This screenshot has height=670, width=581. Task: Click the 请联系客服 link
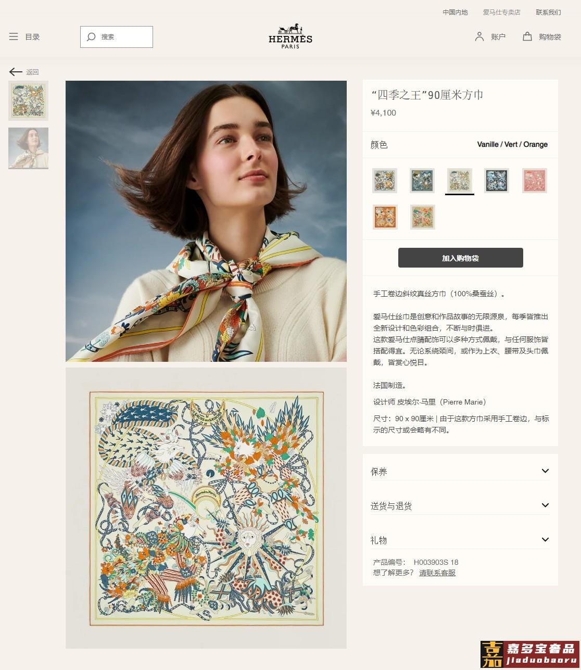coord(437,573)
